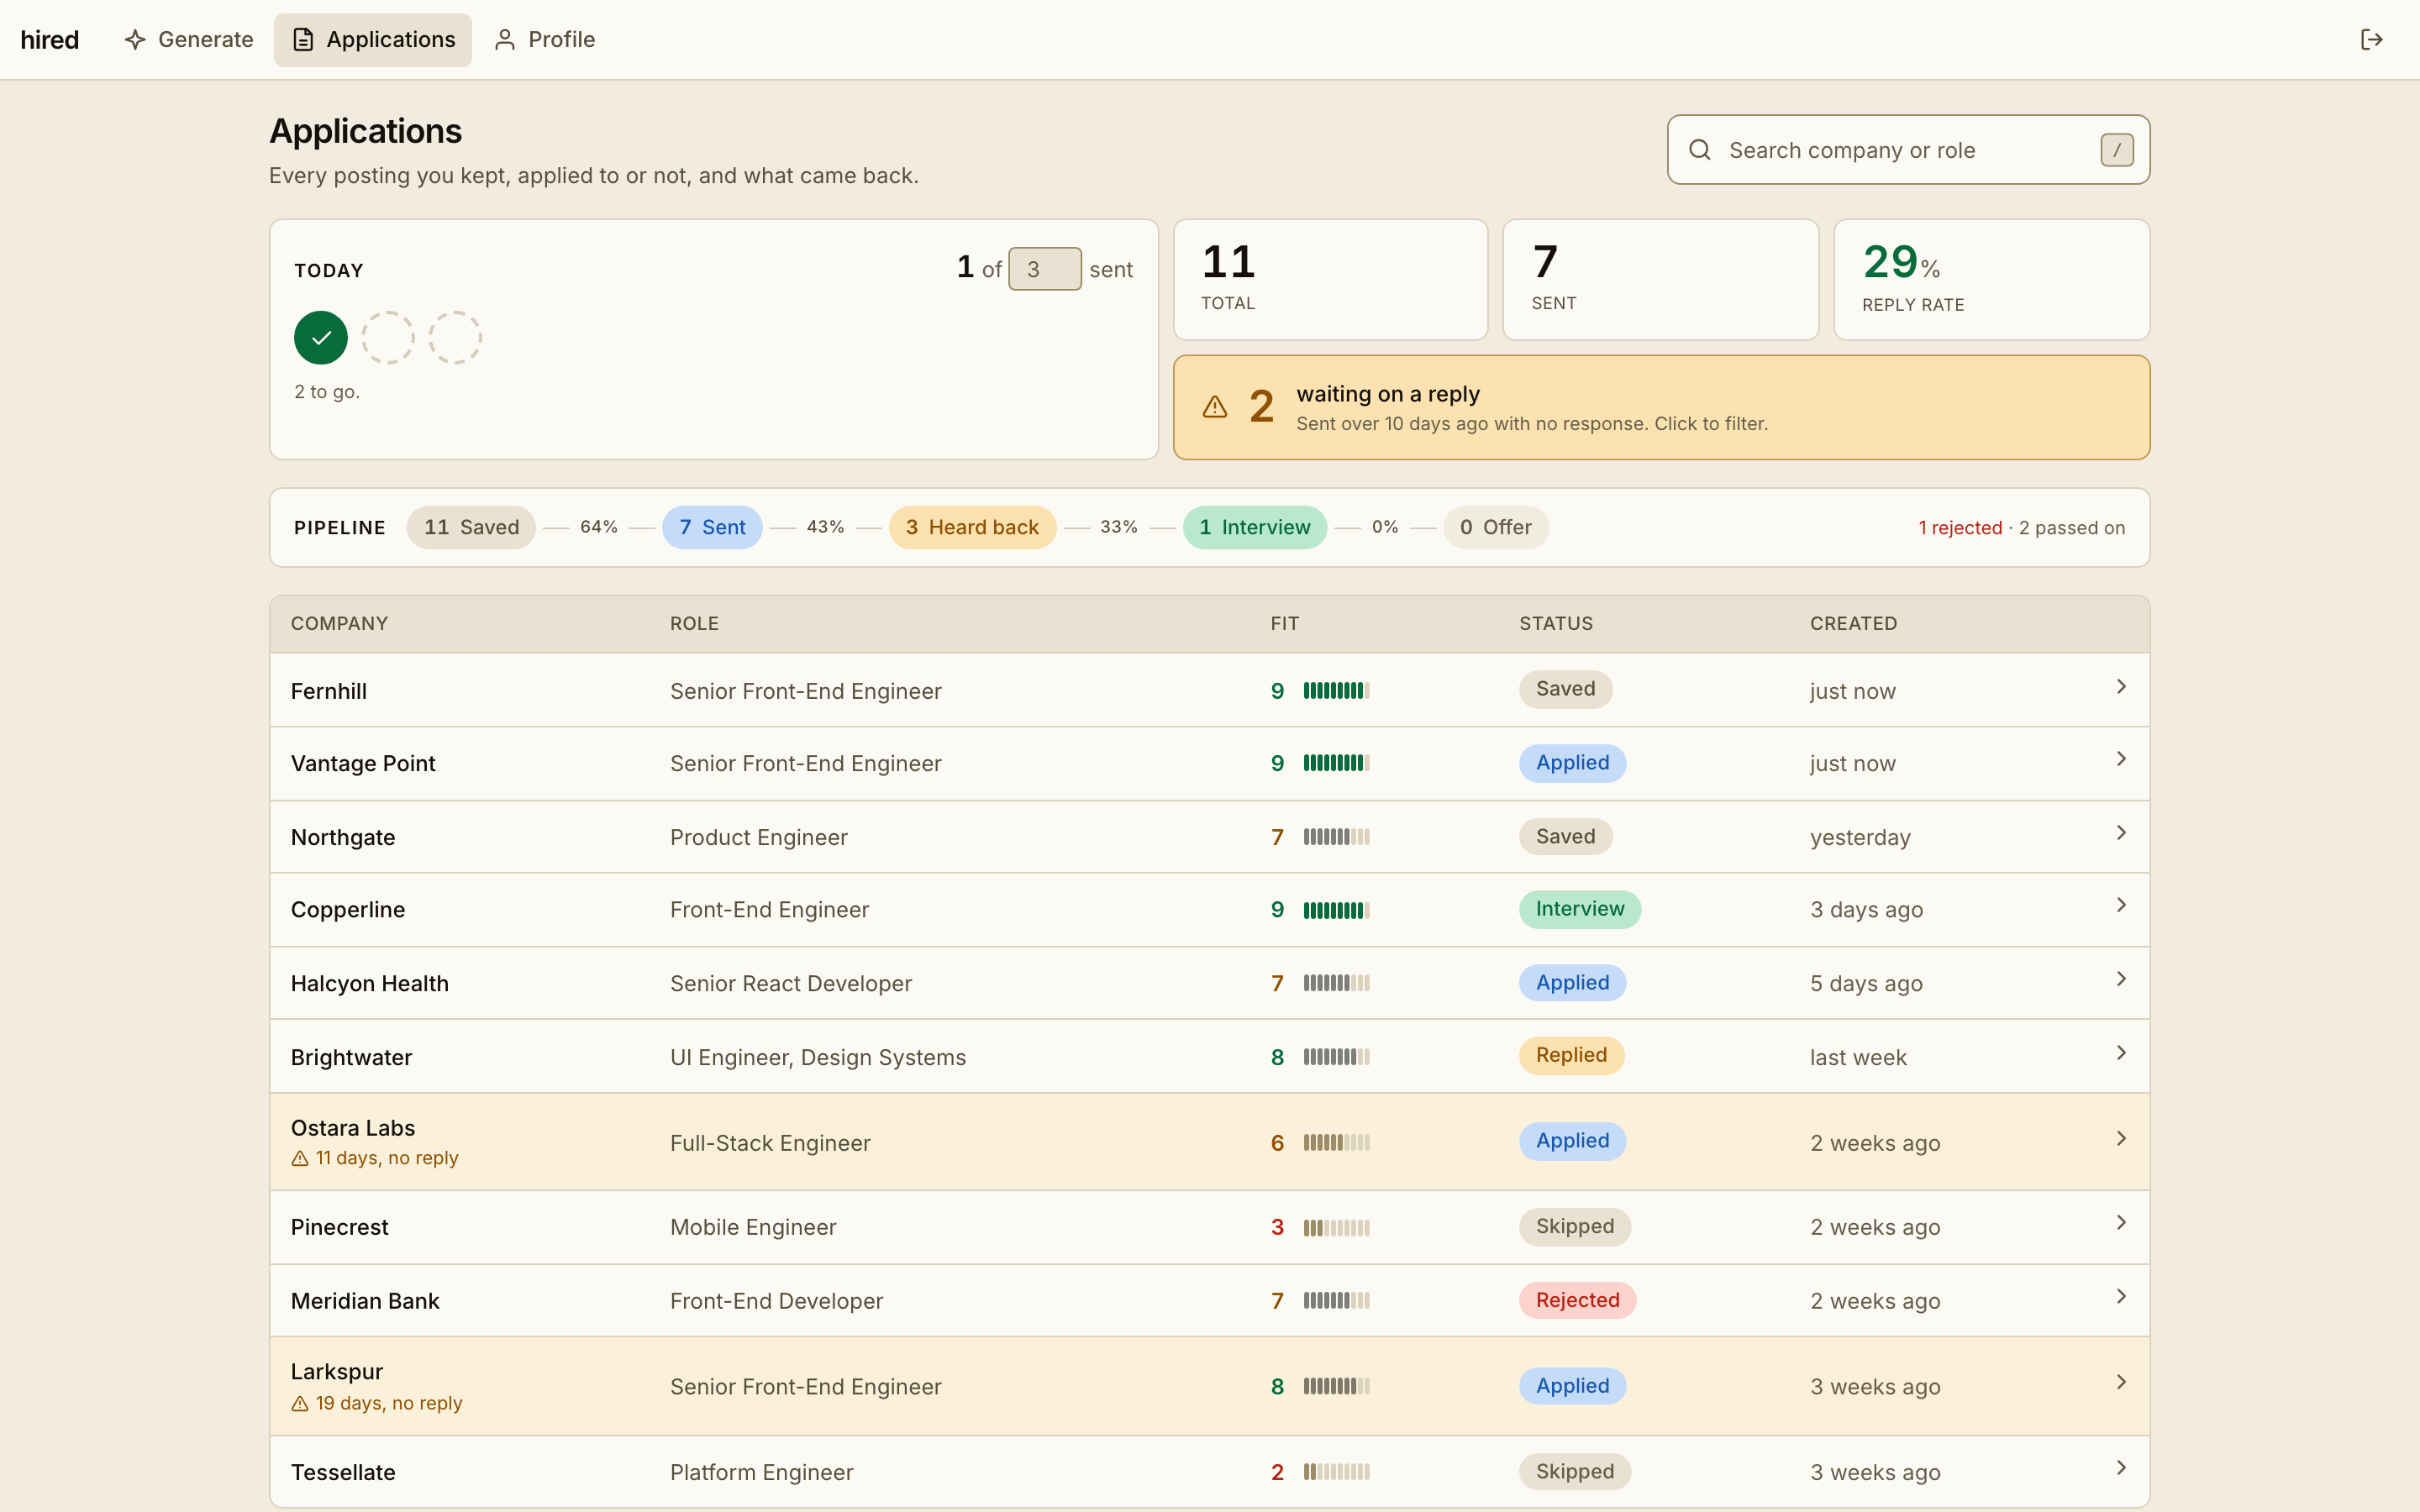
Task: Click the CREATED column header
Action: tap(1853, 624)
